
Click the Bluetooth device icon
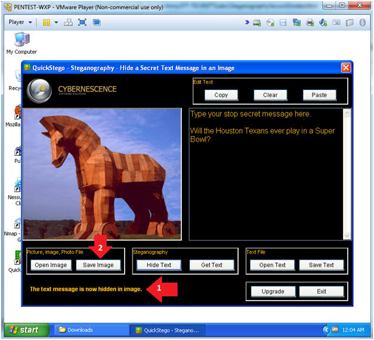coord(363,23)
